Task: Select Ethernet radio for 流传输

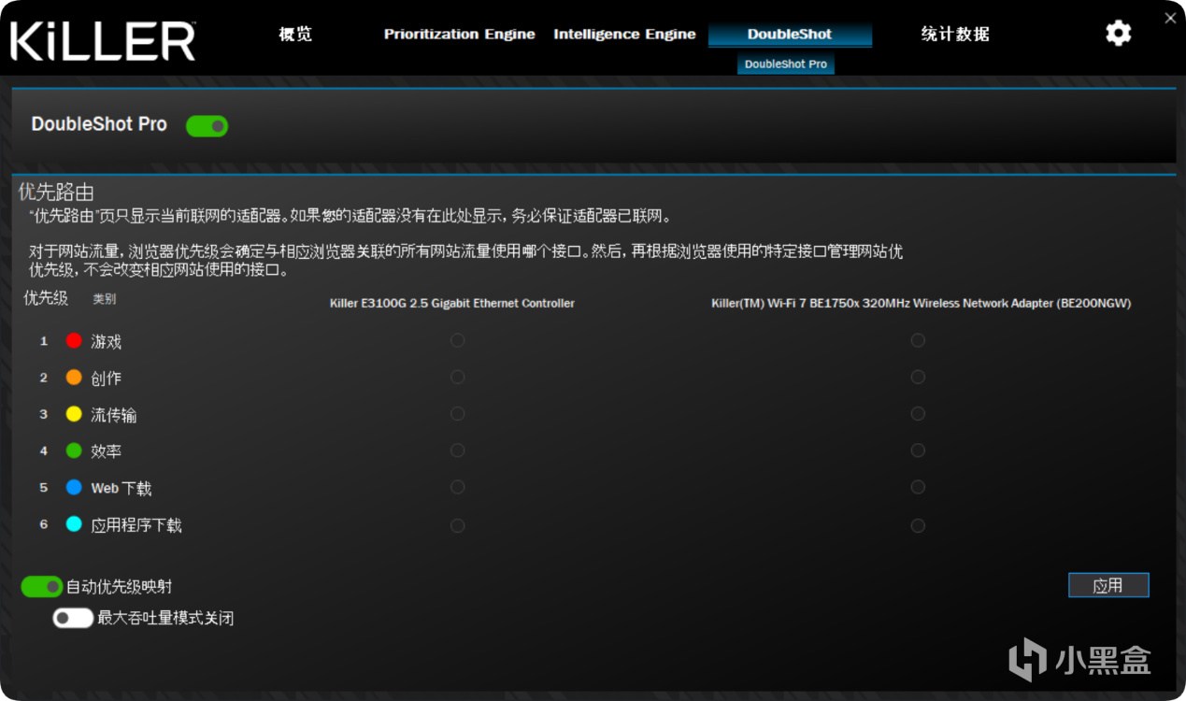Action: pyautogui.click(x=457, y=413)
